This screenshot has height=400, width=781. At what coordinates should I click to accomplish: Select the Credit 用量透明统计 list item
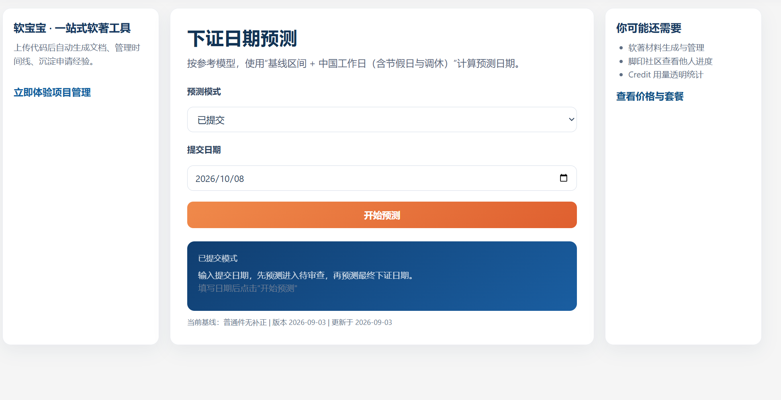click(x=665, y=75)
